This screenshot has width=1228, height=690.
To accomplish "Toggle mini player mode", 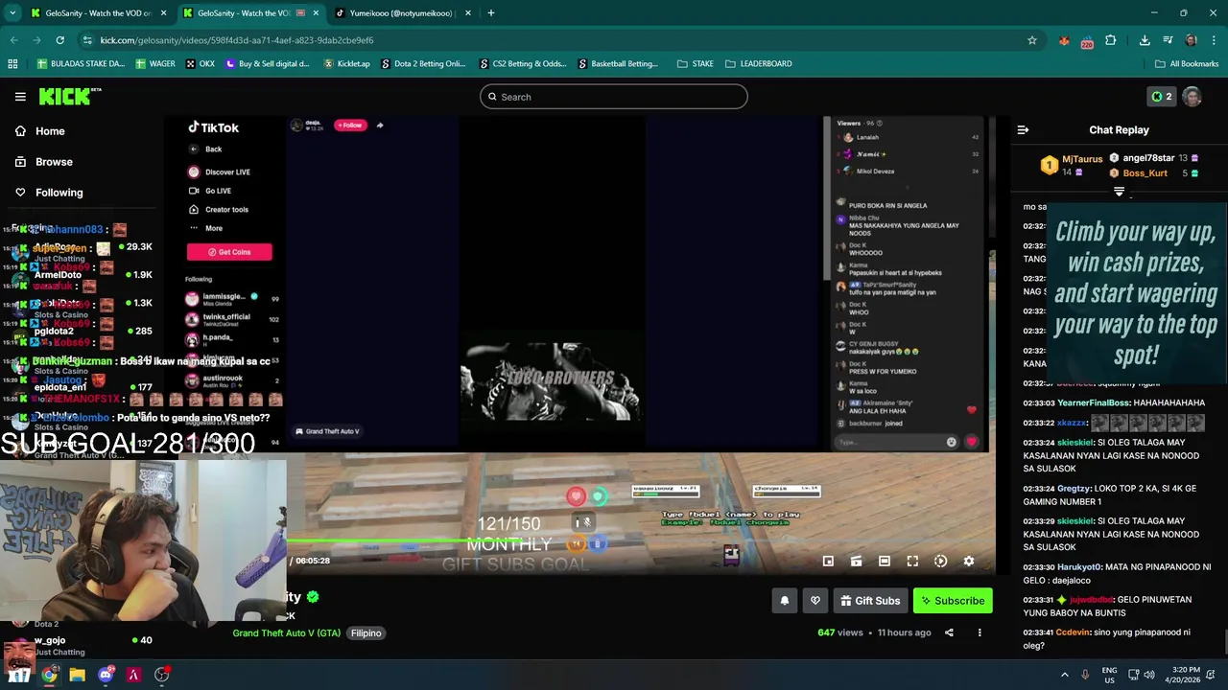I will pos(828,562).
